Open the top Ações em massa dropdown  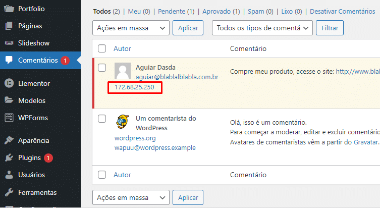click(x=131, y=28)
